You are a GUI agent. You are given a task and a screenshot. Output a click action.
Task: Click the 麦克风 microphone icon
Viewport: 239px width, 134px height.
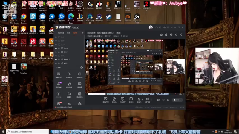click(x=139, y=99)
